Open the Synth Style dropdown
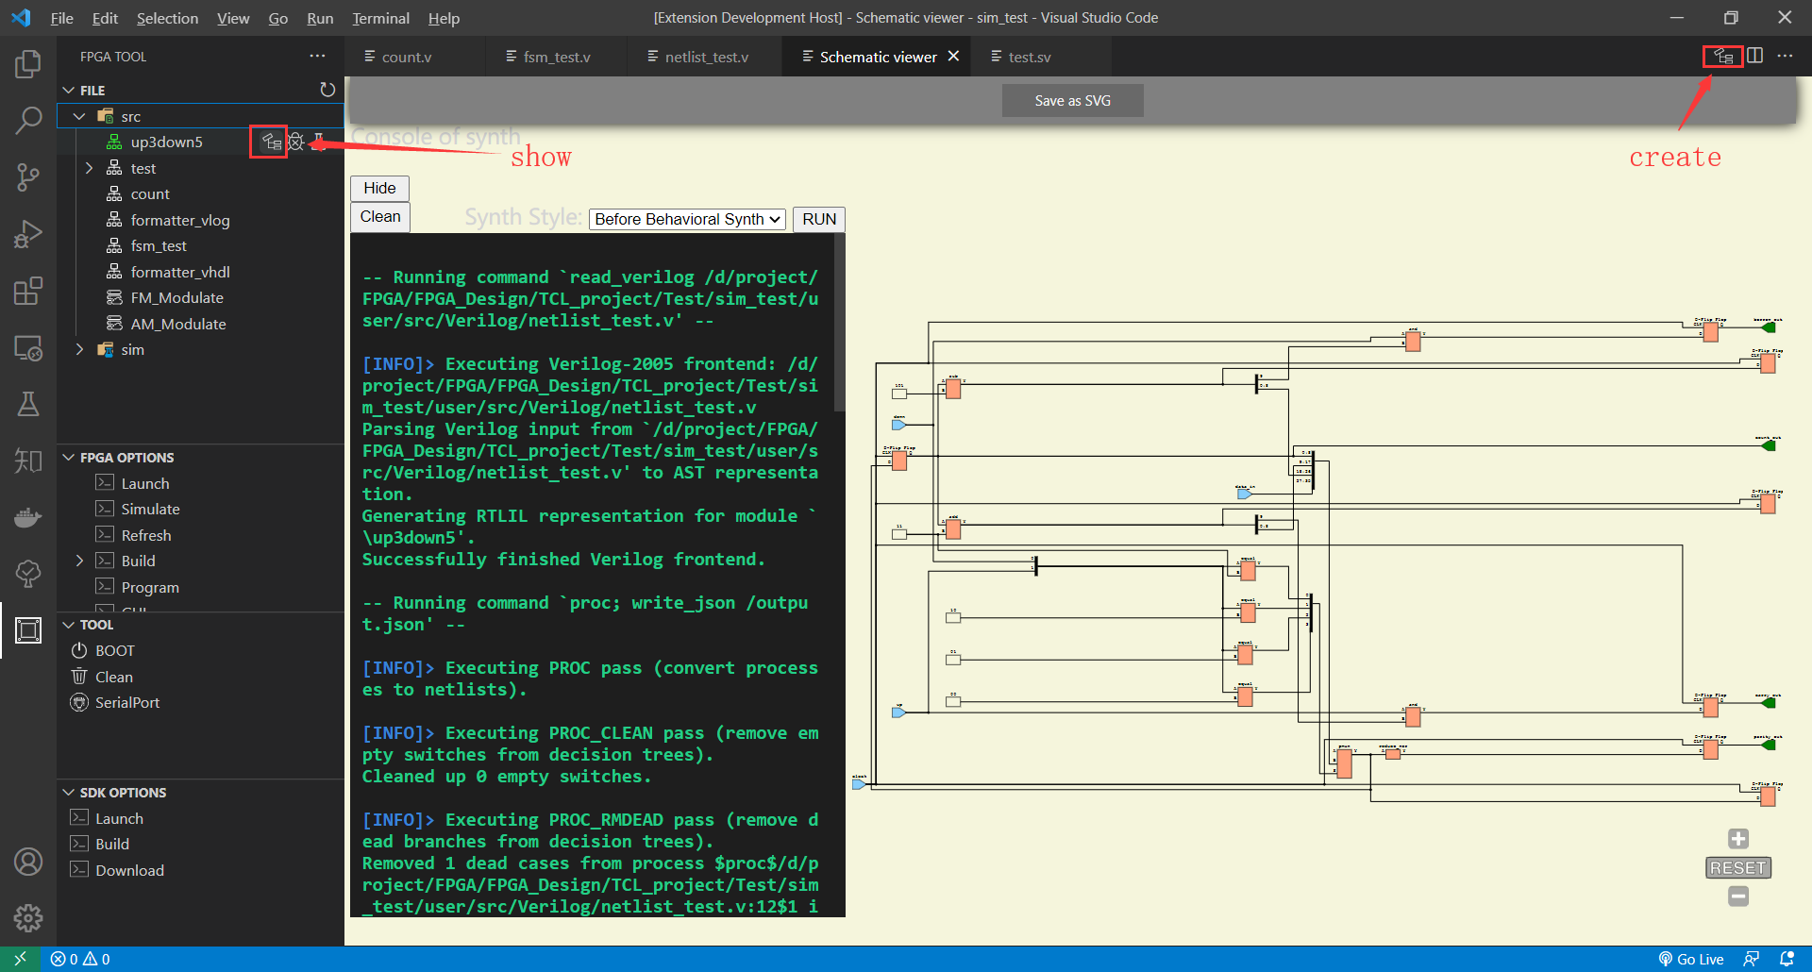The image size is (1812, 972). pyautogui.click(x=687, y=219)
